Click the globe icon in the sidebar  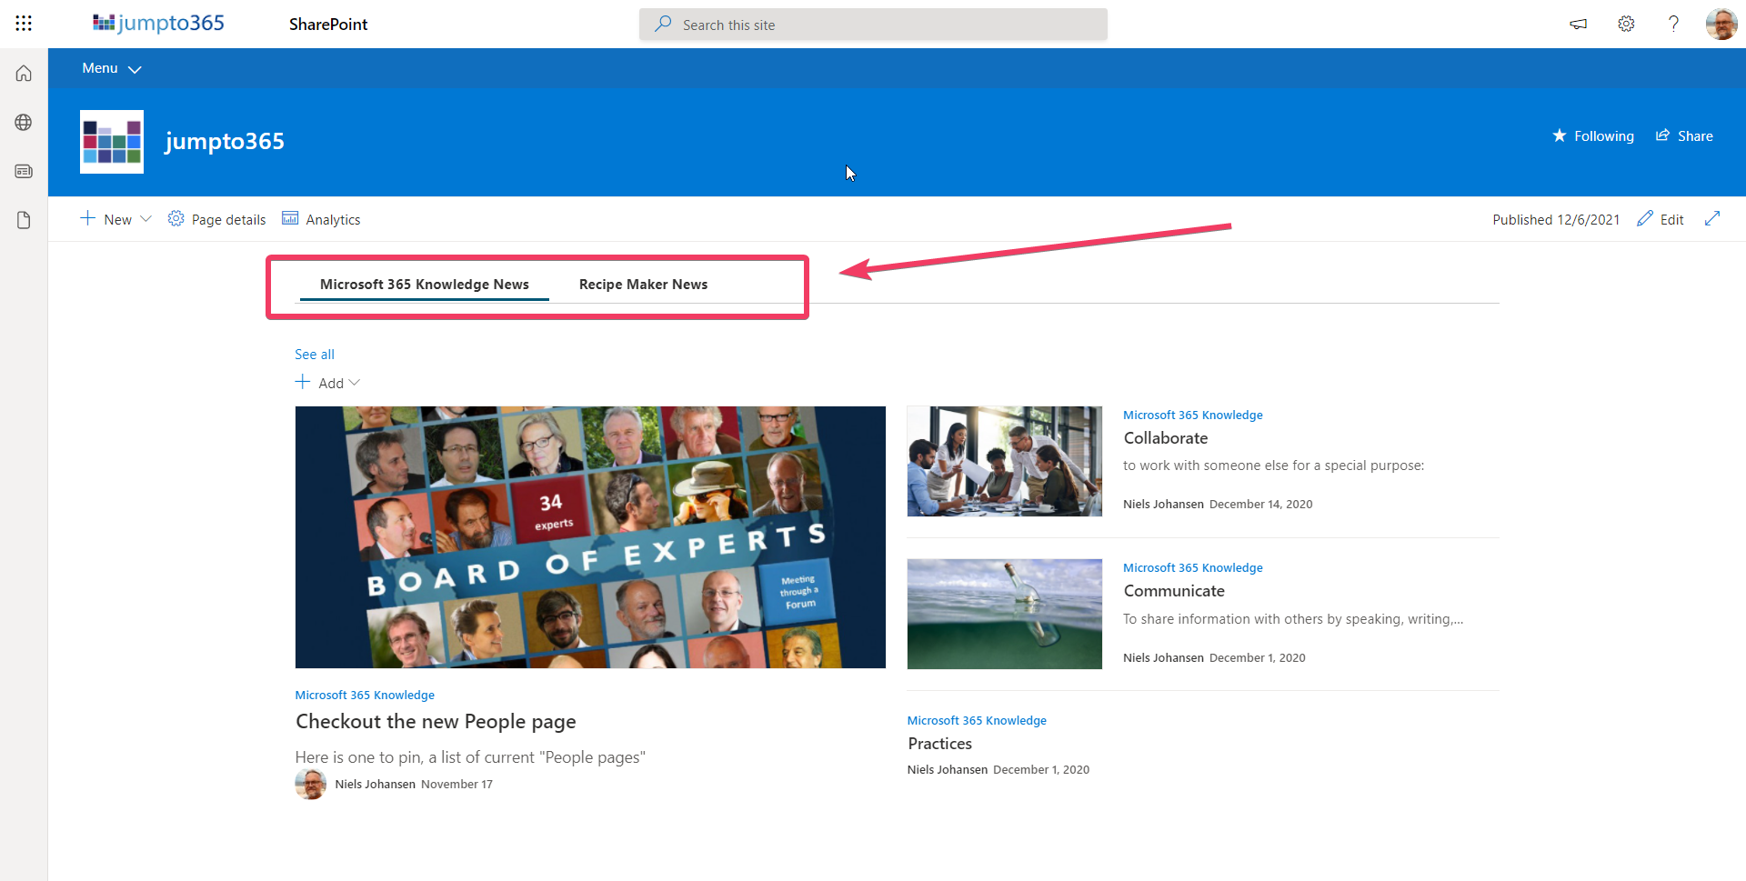[x=23, y=122]
